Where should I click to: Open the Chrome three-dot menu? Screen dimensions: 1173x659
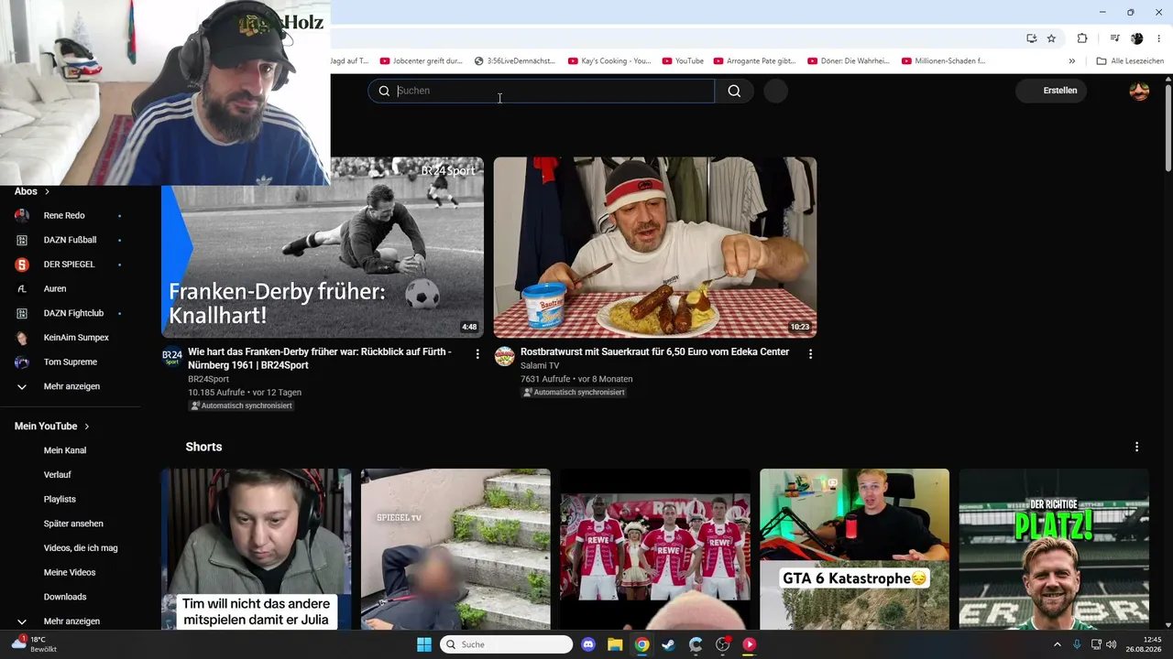(x=1159, y=38)
